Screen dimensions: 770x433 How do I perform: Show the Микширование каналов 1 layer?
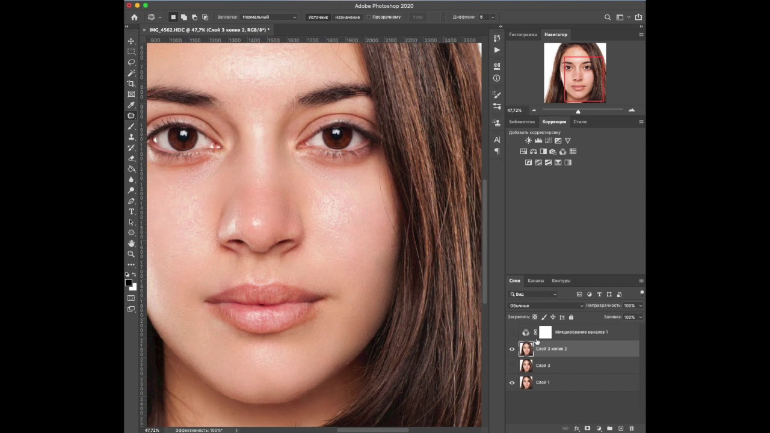(x=512, y=332)
